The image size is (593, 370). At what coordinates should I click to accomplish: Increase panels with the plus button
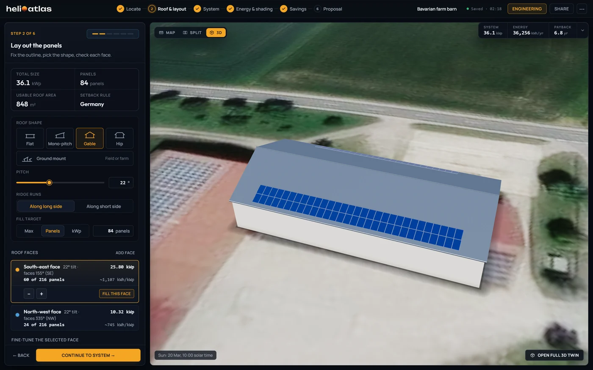42,294
